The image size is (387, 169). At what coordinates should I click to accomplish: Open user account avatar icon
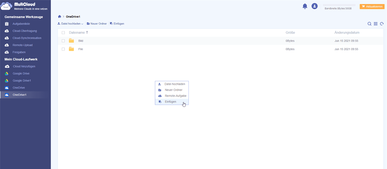[314, 6]
